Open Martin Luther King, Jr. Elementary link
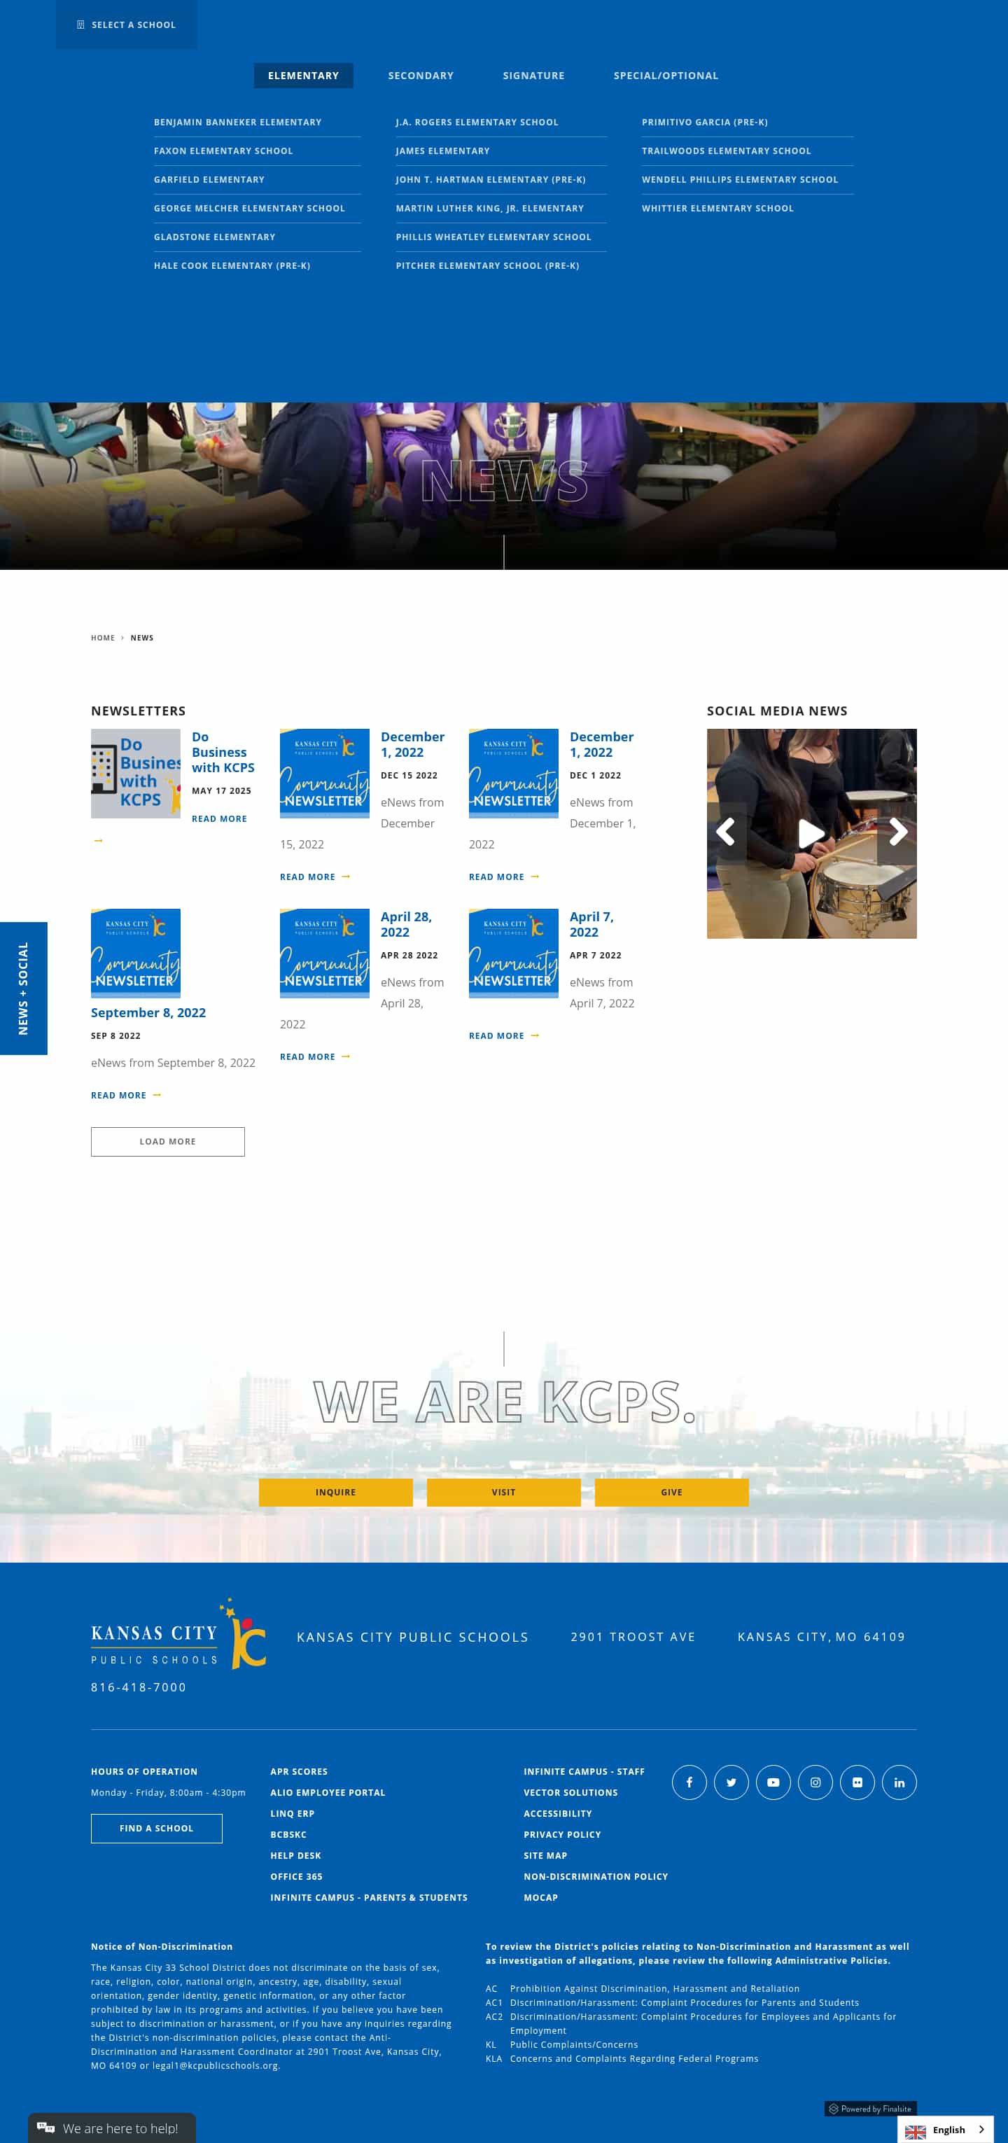The width and height of the screenshot is (1008, 2143). click(x=490, y=208)
